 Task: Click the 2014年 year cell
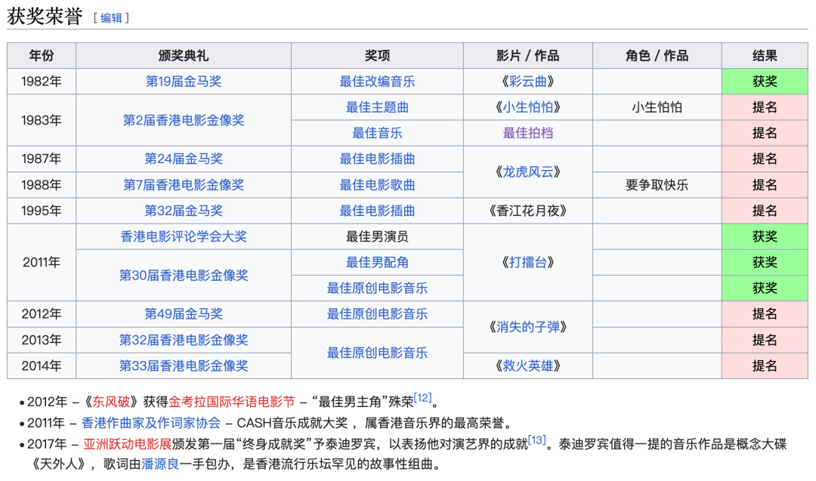(x=42, y=365)
